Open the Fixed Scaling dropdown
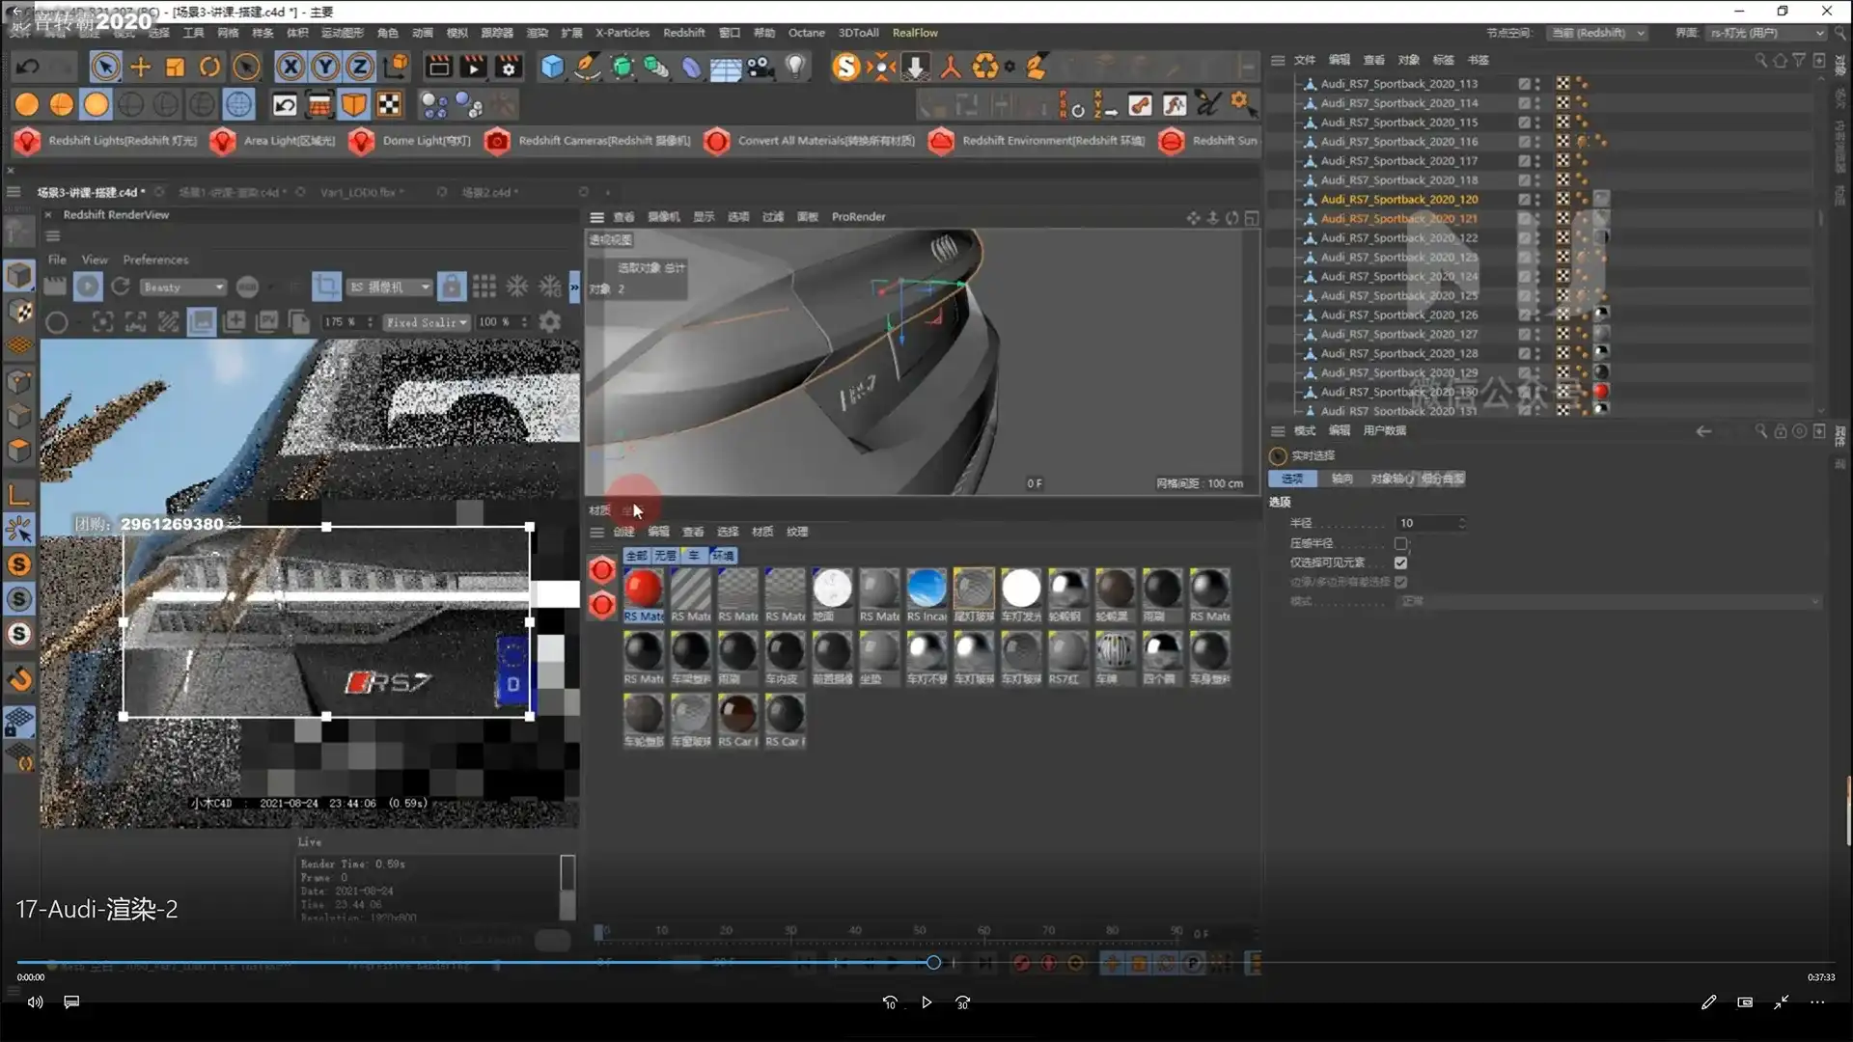This screenshot has height=1042, width=1853. tap(427, 322)
